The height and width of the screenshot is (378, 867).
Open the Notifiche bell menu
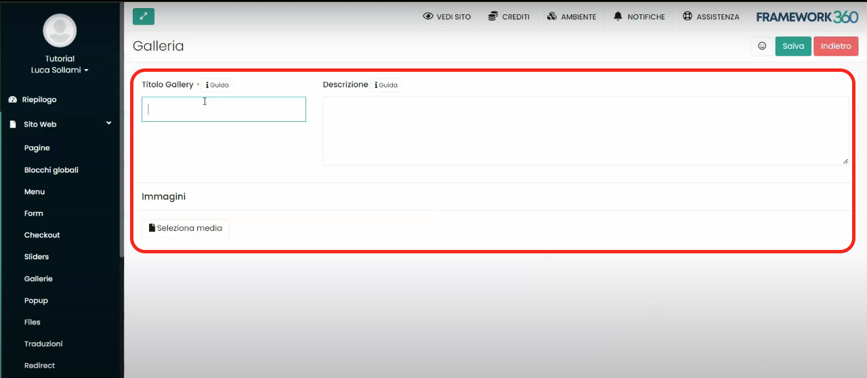coord(639,16)
